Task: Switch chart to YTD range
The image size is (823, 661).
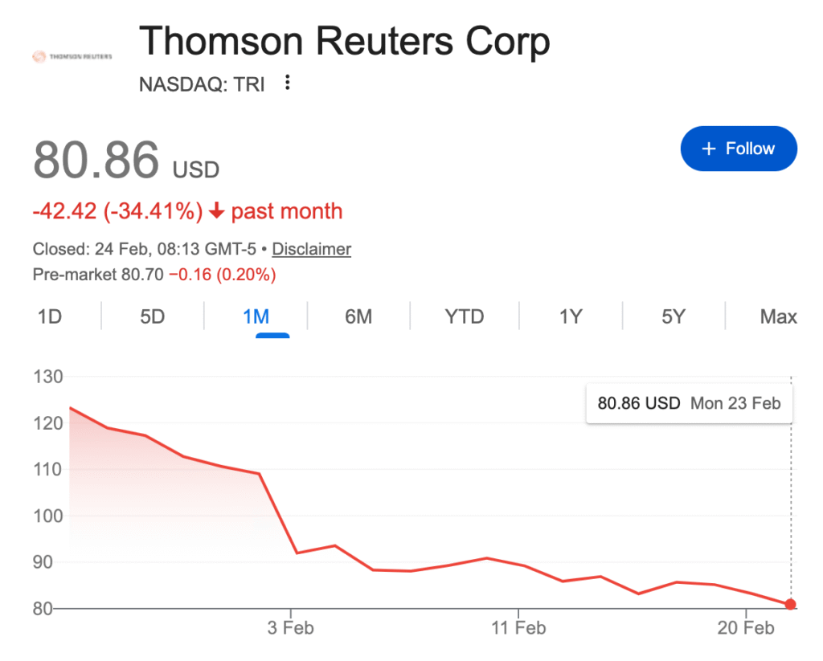Action: 465,316
